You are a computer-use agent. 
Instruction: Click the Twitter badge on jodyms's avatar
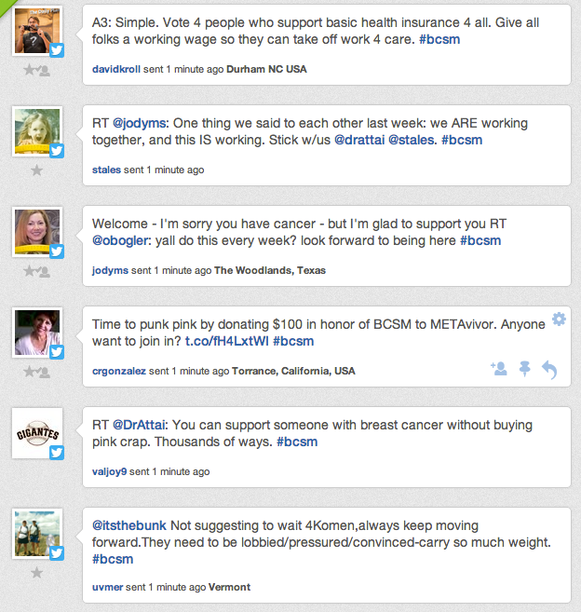pos(56,251)
